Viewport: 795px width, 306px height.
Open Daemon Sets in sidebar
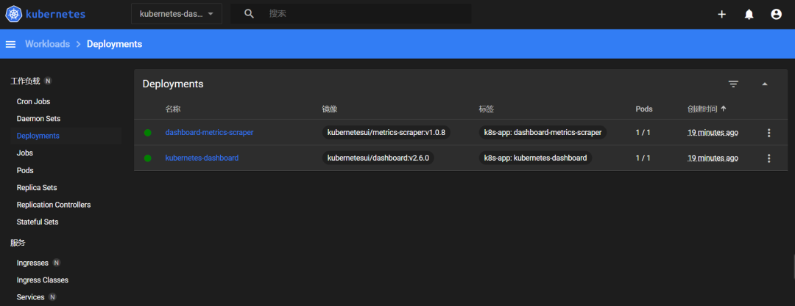coord(38,119)
